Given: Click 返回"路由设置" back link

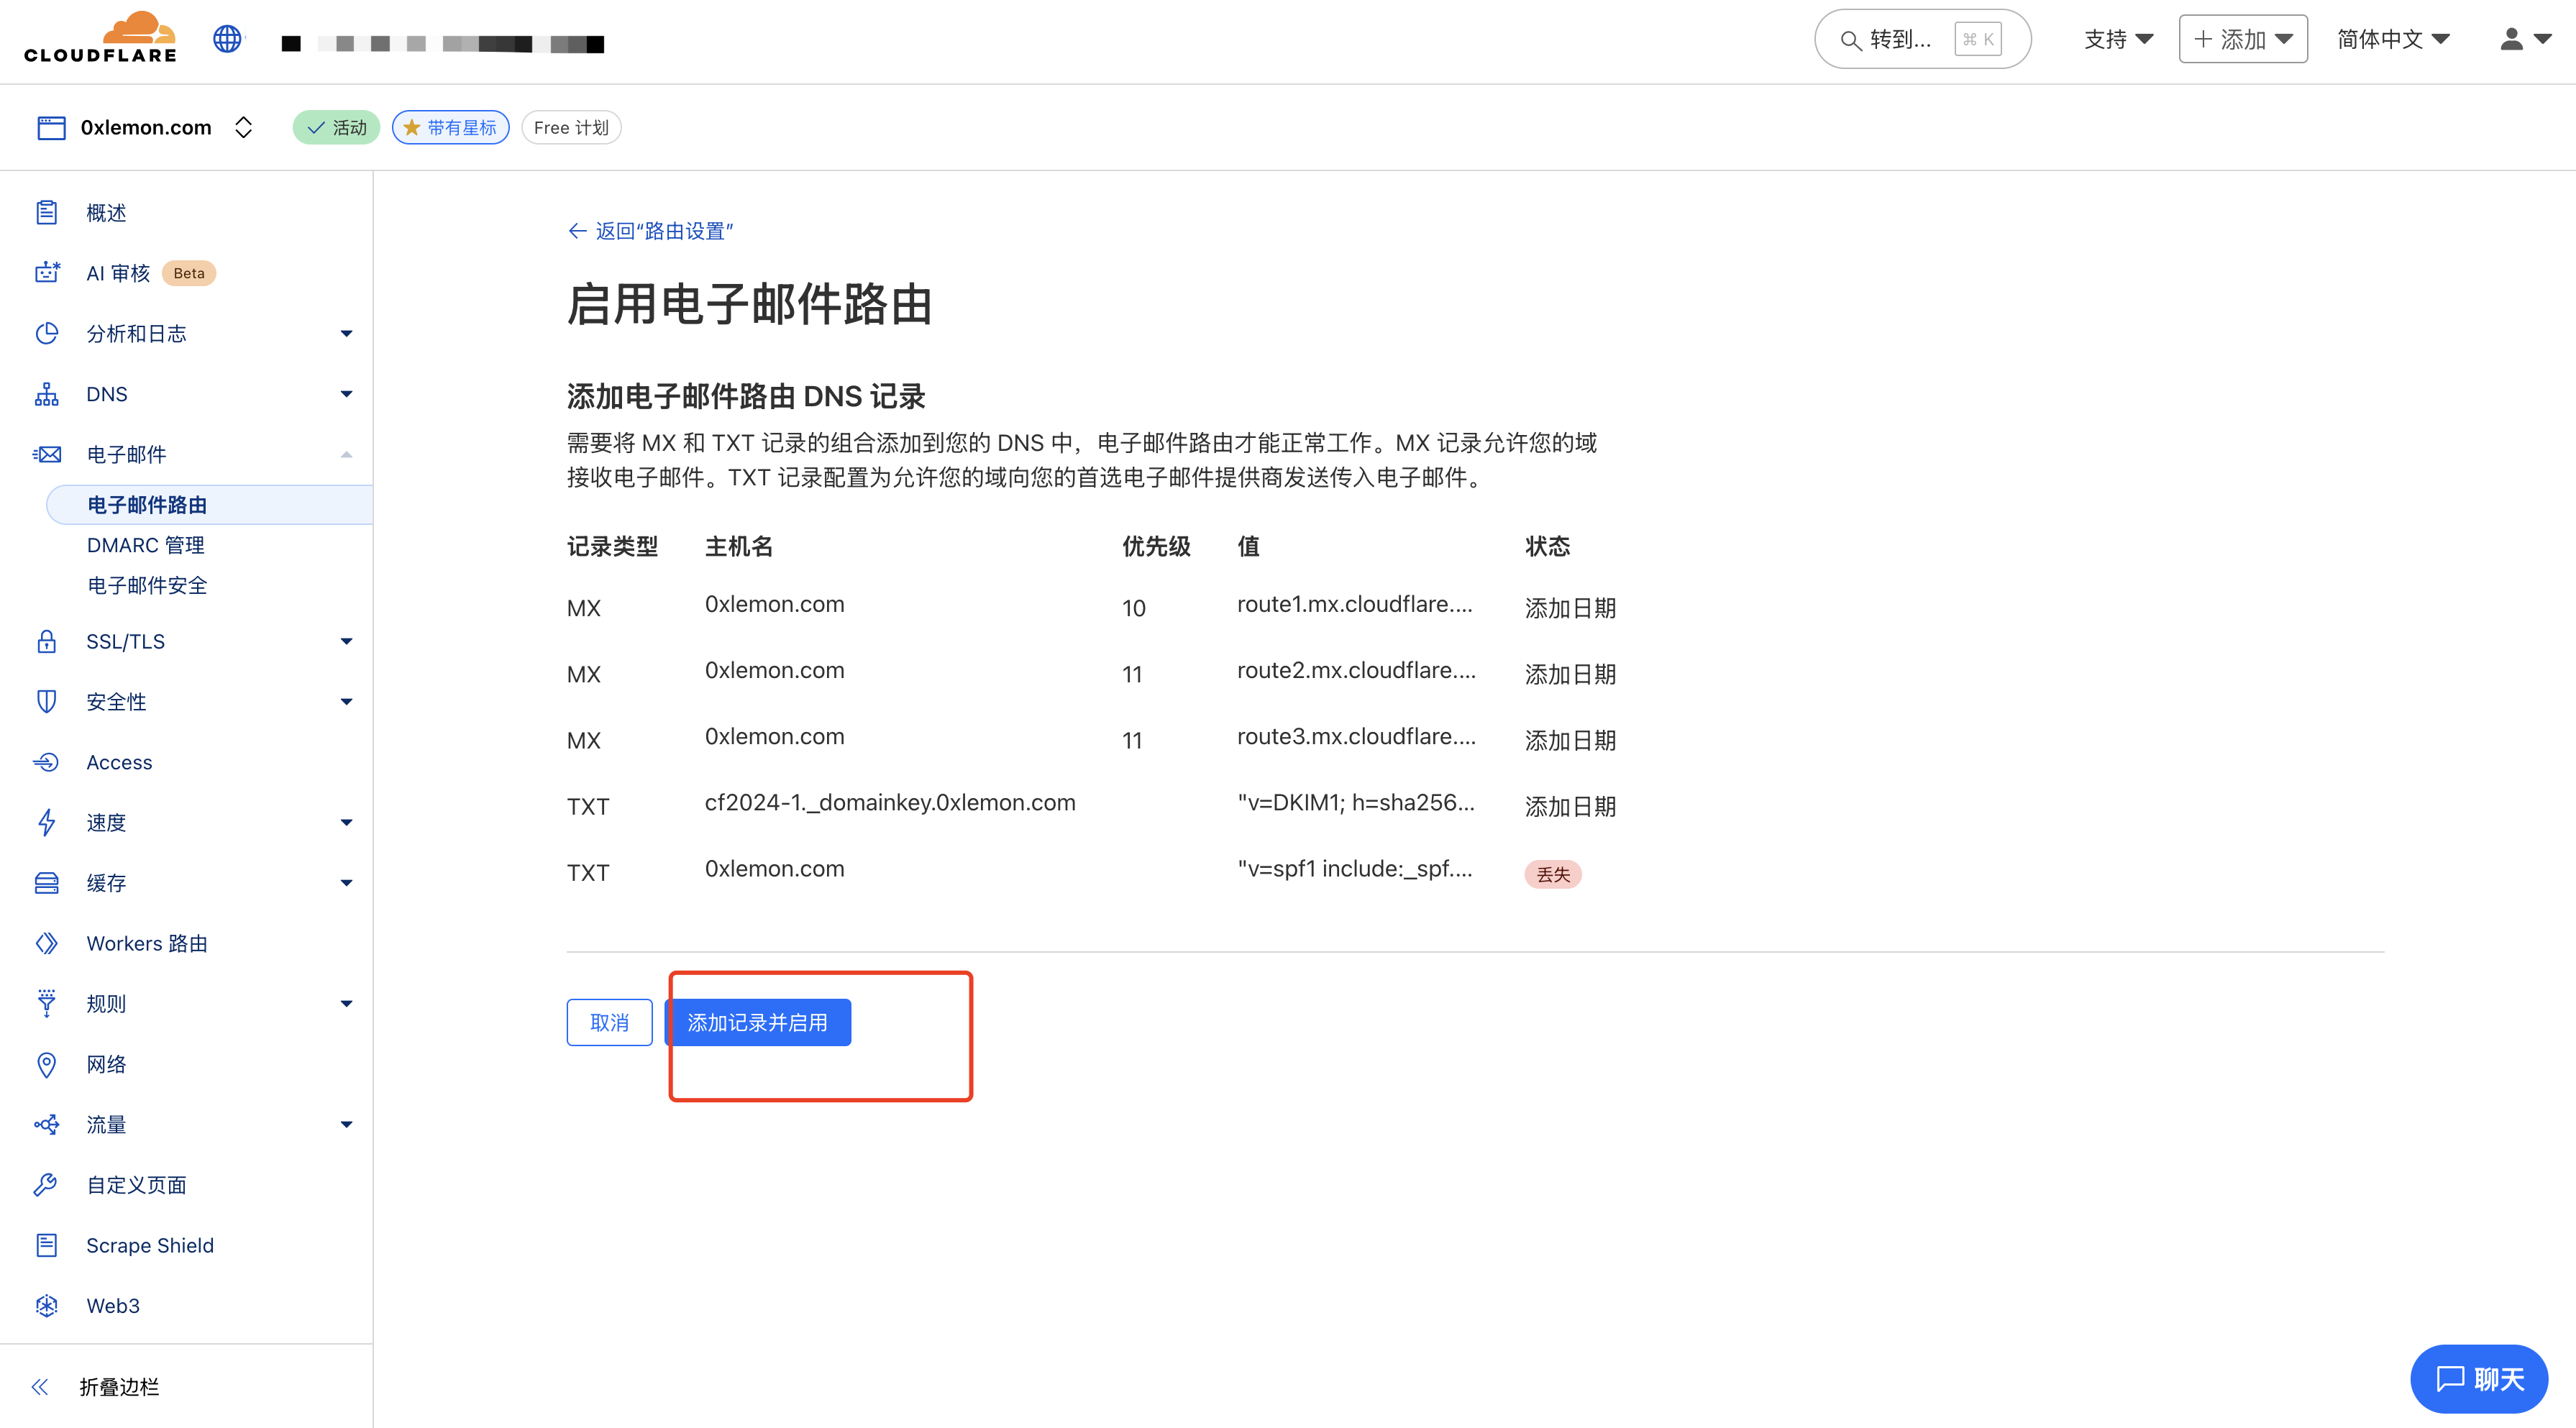Looking at the screenshot, I should tap(651, 231).
